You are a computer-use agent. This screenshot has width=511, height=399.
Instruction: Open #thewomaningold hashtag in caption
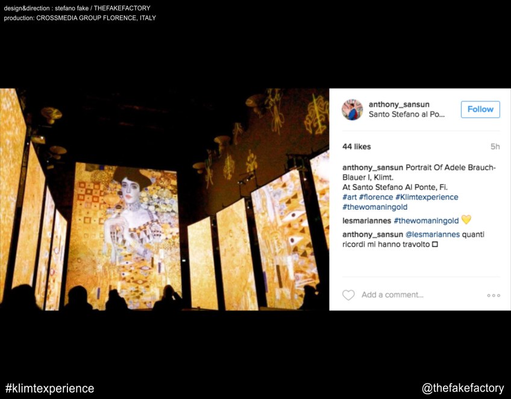click(375, 207)
